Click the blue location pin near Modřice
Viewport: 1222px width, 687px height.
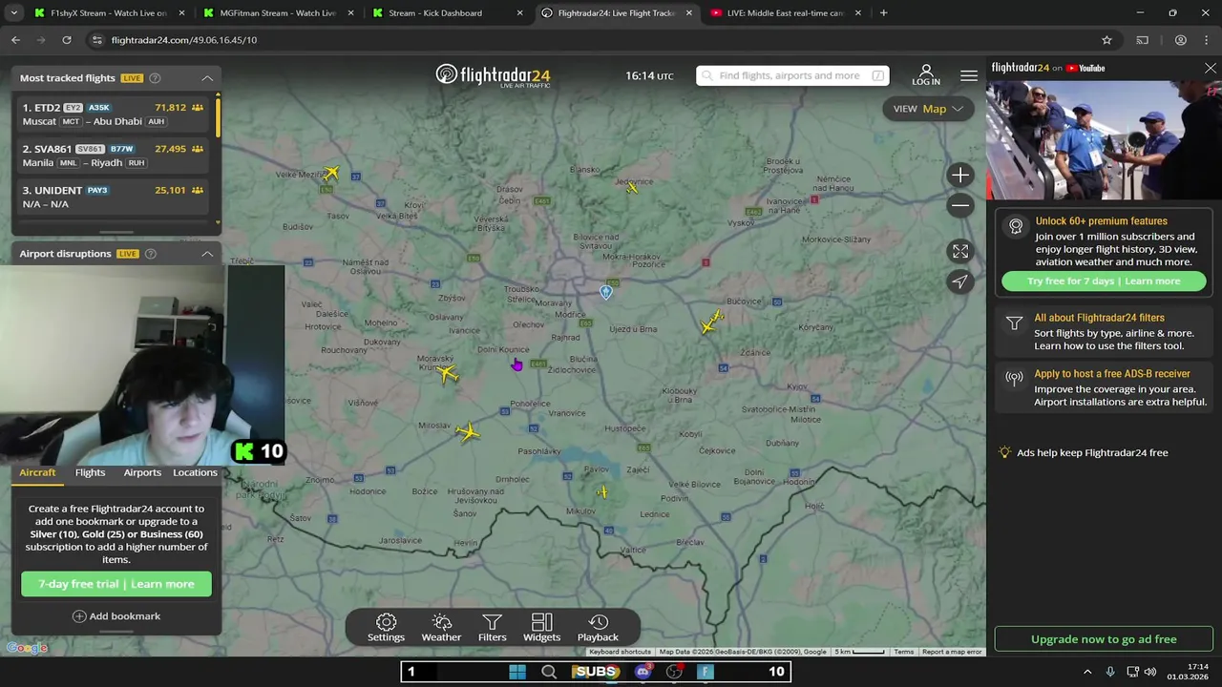pyautogui.click(x=606, y=292)
